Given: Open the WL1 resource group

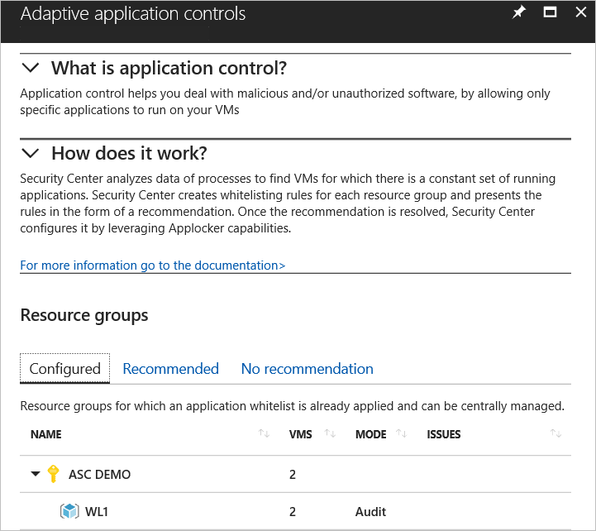Looking at the screenshot, I should point(97,512).
